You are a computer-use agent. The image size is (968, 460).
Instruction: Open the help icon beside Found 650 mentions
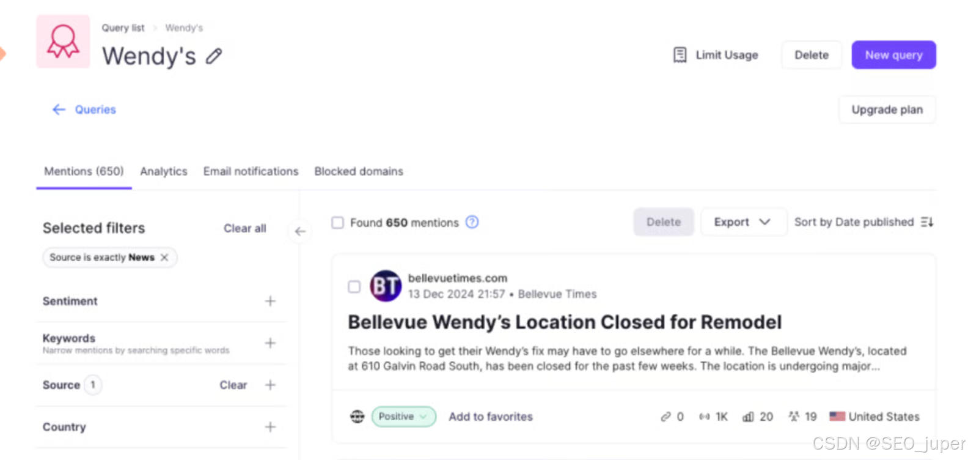click(472, 222)
